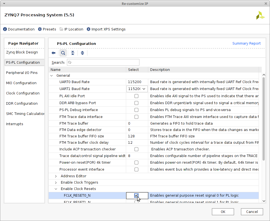Uncheck the FCLK_RESET0_N checkbox
Screen dimensions: 270x221
click(x=136, y=196)
